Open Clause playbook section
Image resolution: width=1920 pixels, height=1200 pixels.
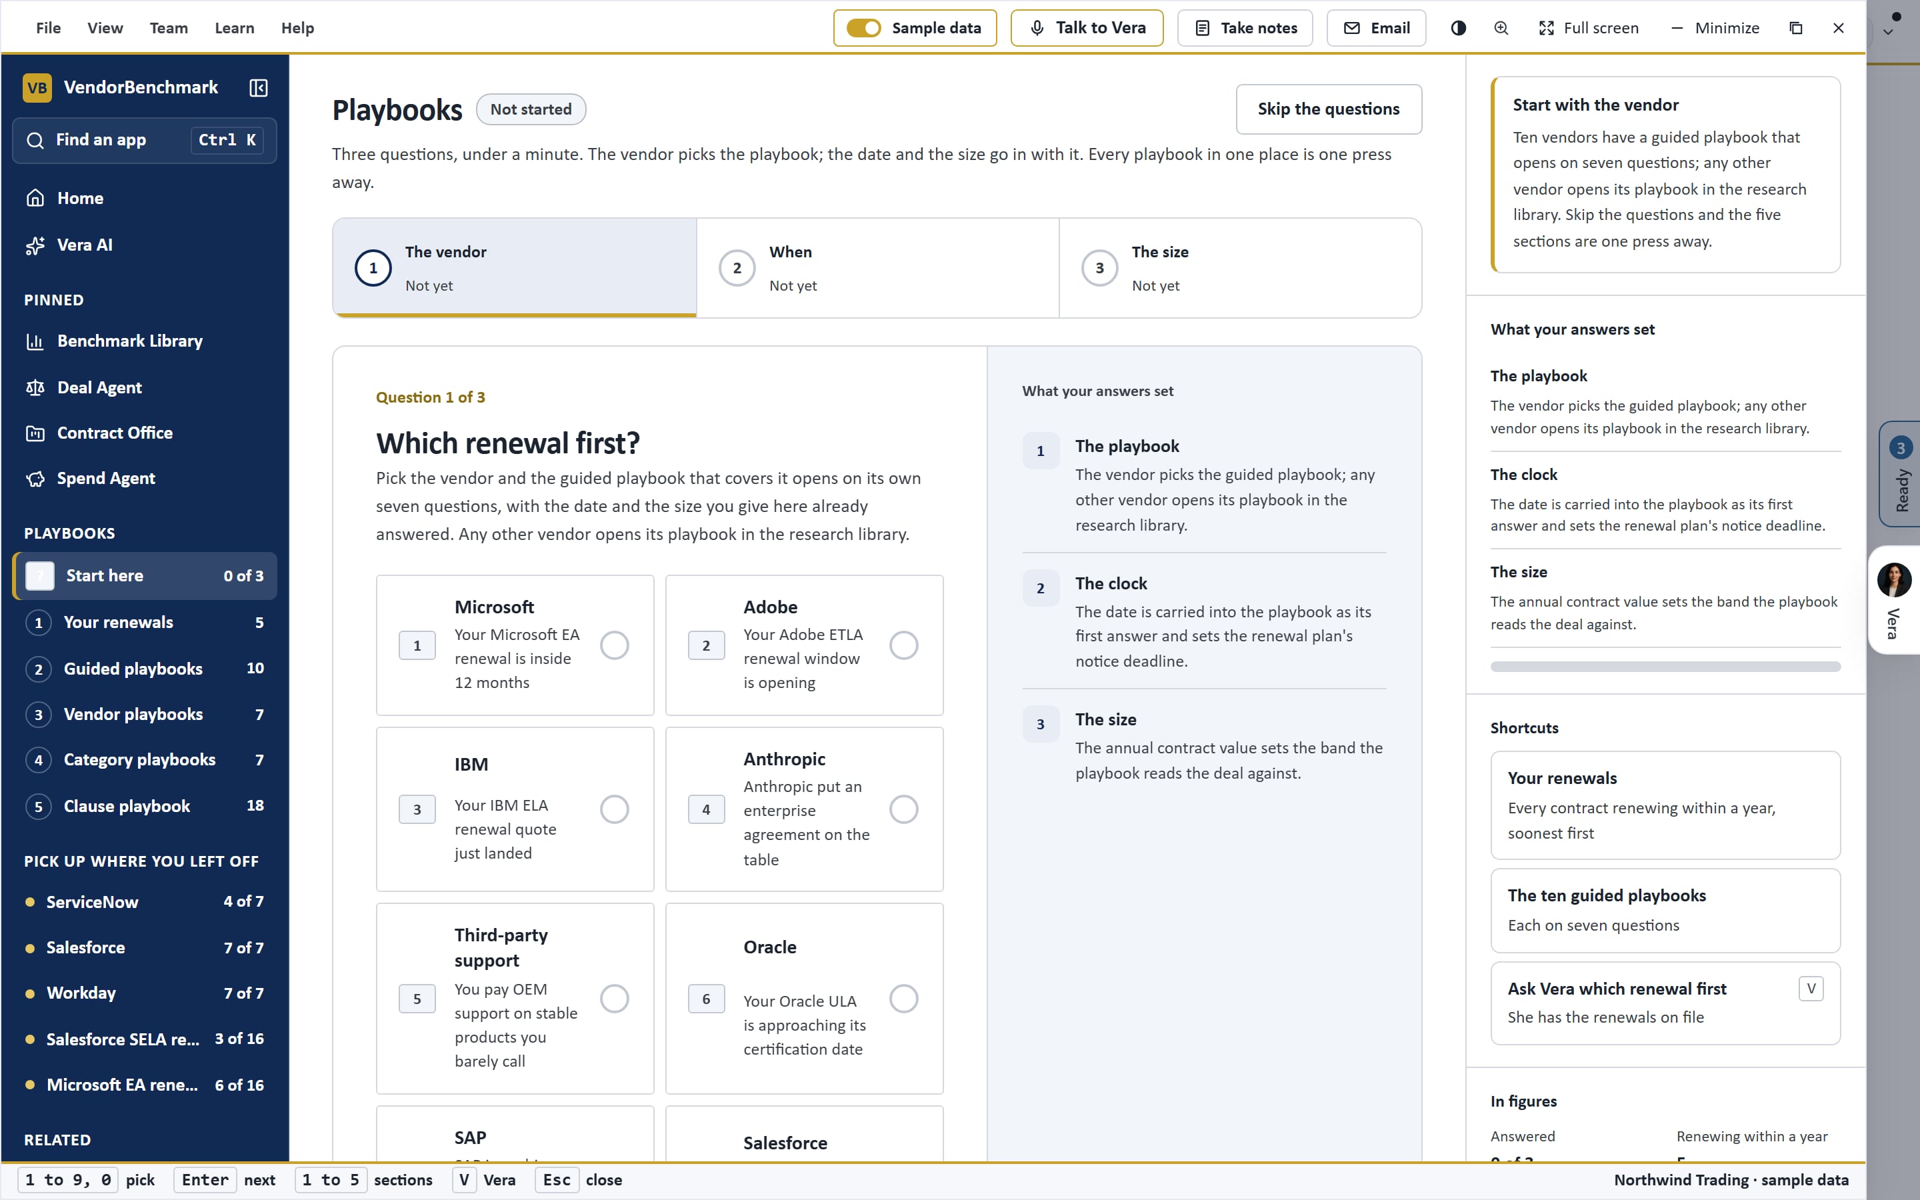click(145, 807)
